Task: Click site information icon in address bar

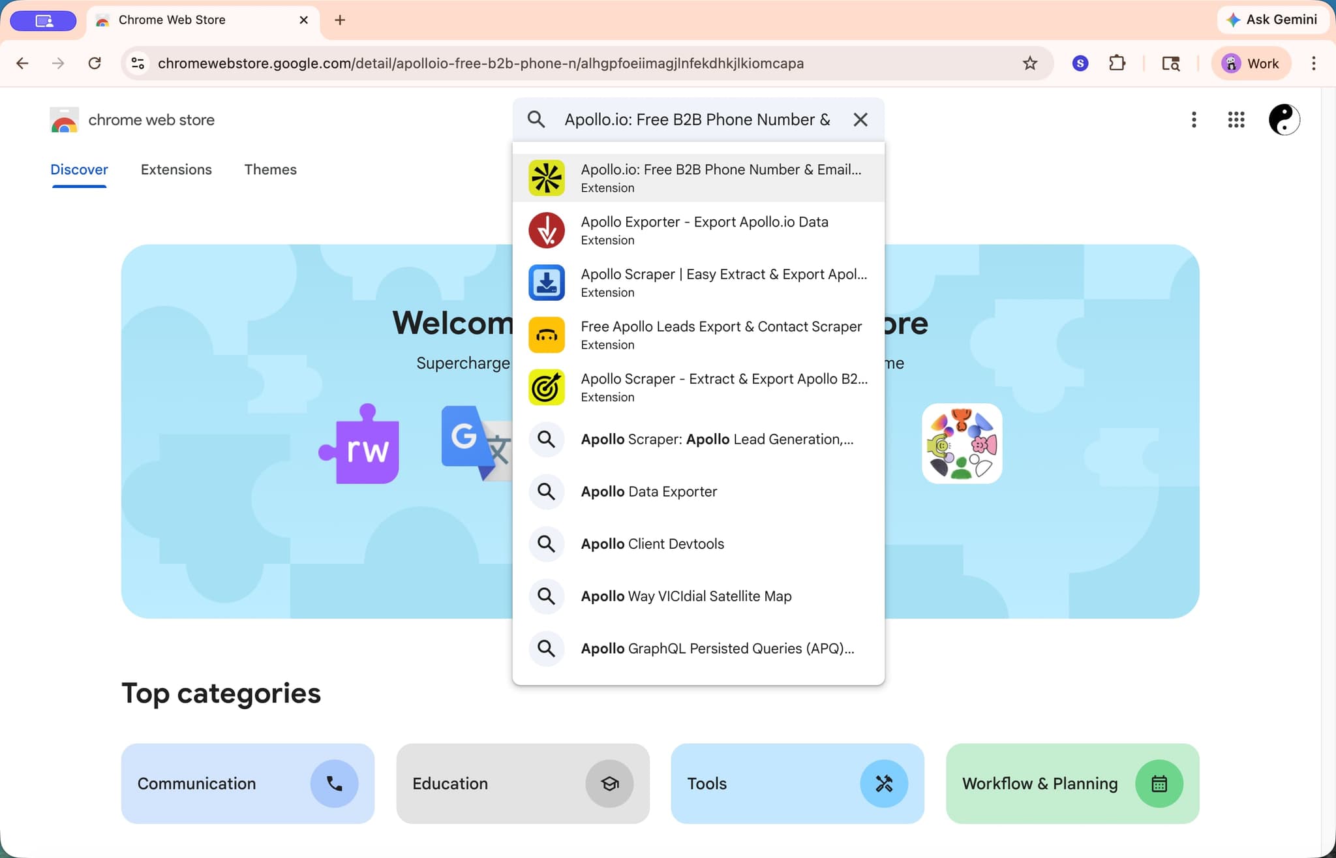Action: tap(138, 63)
